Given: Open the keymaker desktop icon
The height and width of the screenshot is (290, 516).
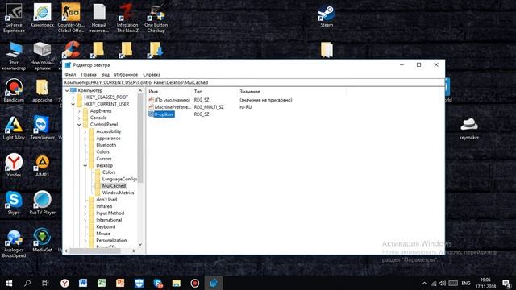Looking at the screenshot, I should point(469,128).
